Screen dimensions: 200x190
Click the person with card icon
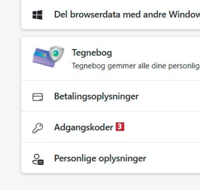(38, 160)
